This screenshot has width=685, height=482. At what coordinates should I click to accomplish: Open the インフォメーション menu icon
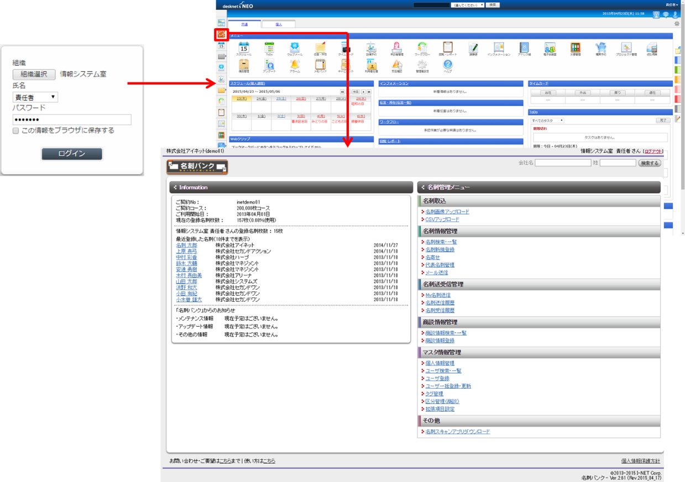point(499,48)
